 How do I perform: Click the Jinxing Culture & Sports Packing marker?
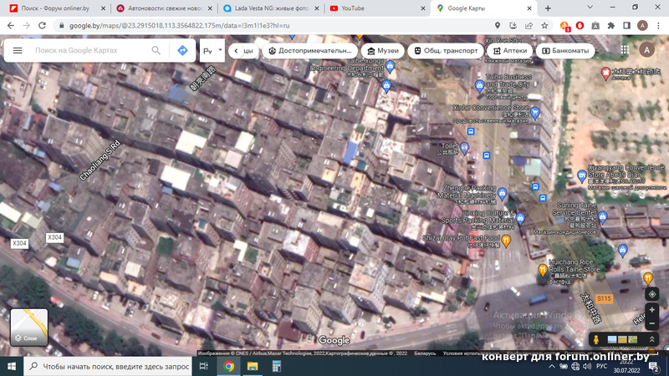(x=520, y=219)
